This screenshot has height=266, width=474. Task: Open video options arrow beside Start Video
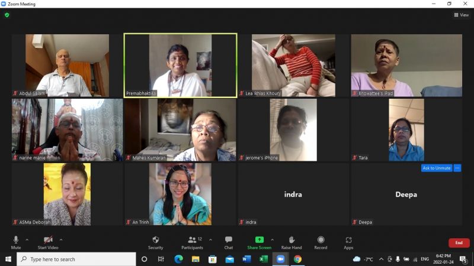pos(61,240)
